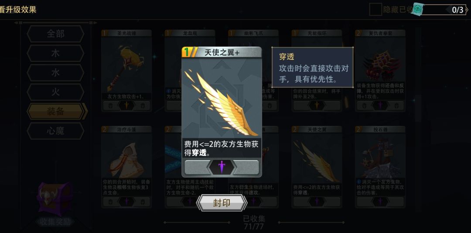Open the 天使之翼 card in the grid
Viewport: 471px width, 233px height.
tap(317, 167)
